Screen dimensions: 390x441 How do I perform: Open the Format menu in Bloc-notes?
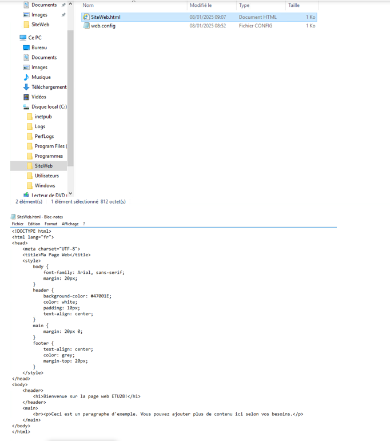click(x=51, y=224)
